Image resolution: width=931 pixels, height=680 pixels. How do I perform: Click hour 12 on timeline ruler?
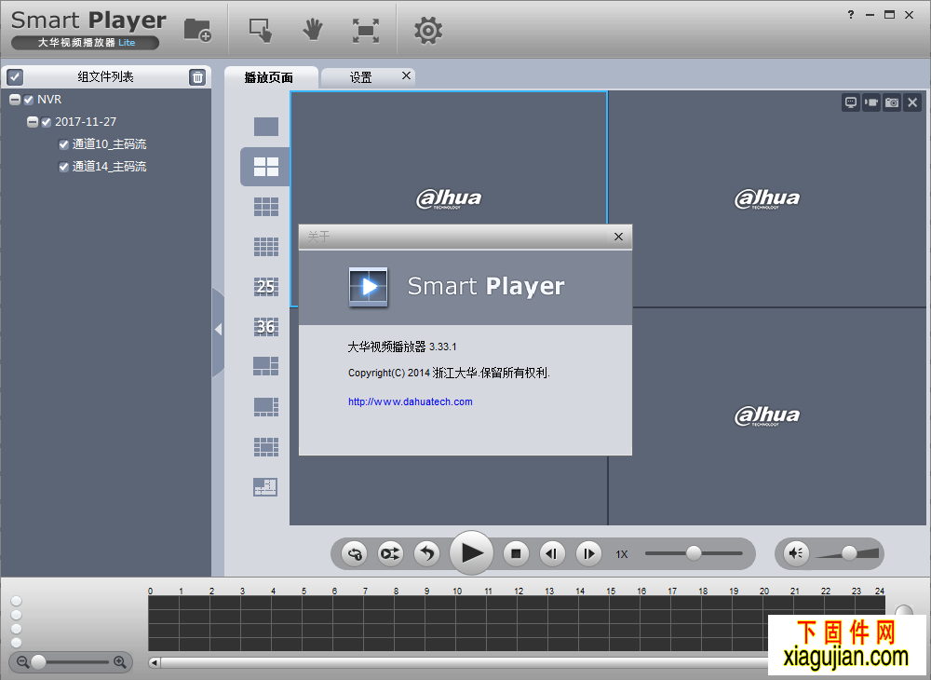[519, 591]
